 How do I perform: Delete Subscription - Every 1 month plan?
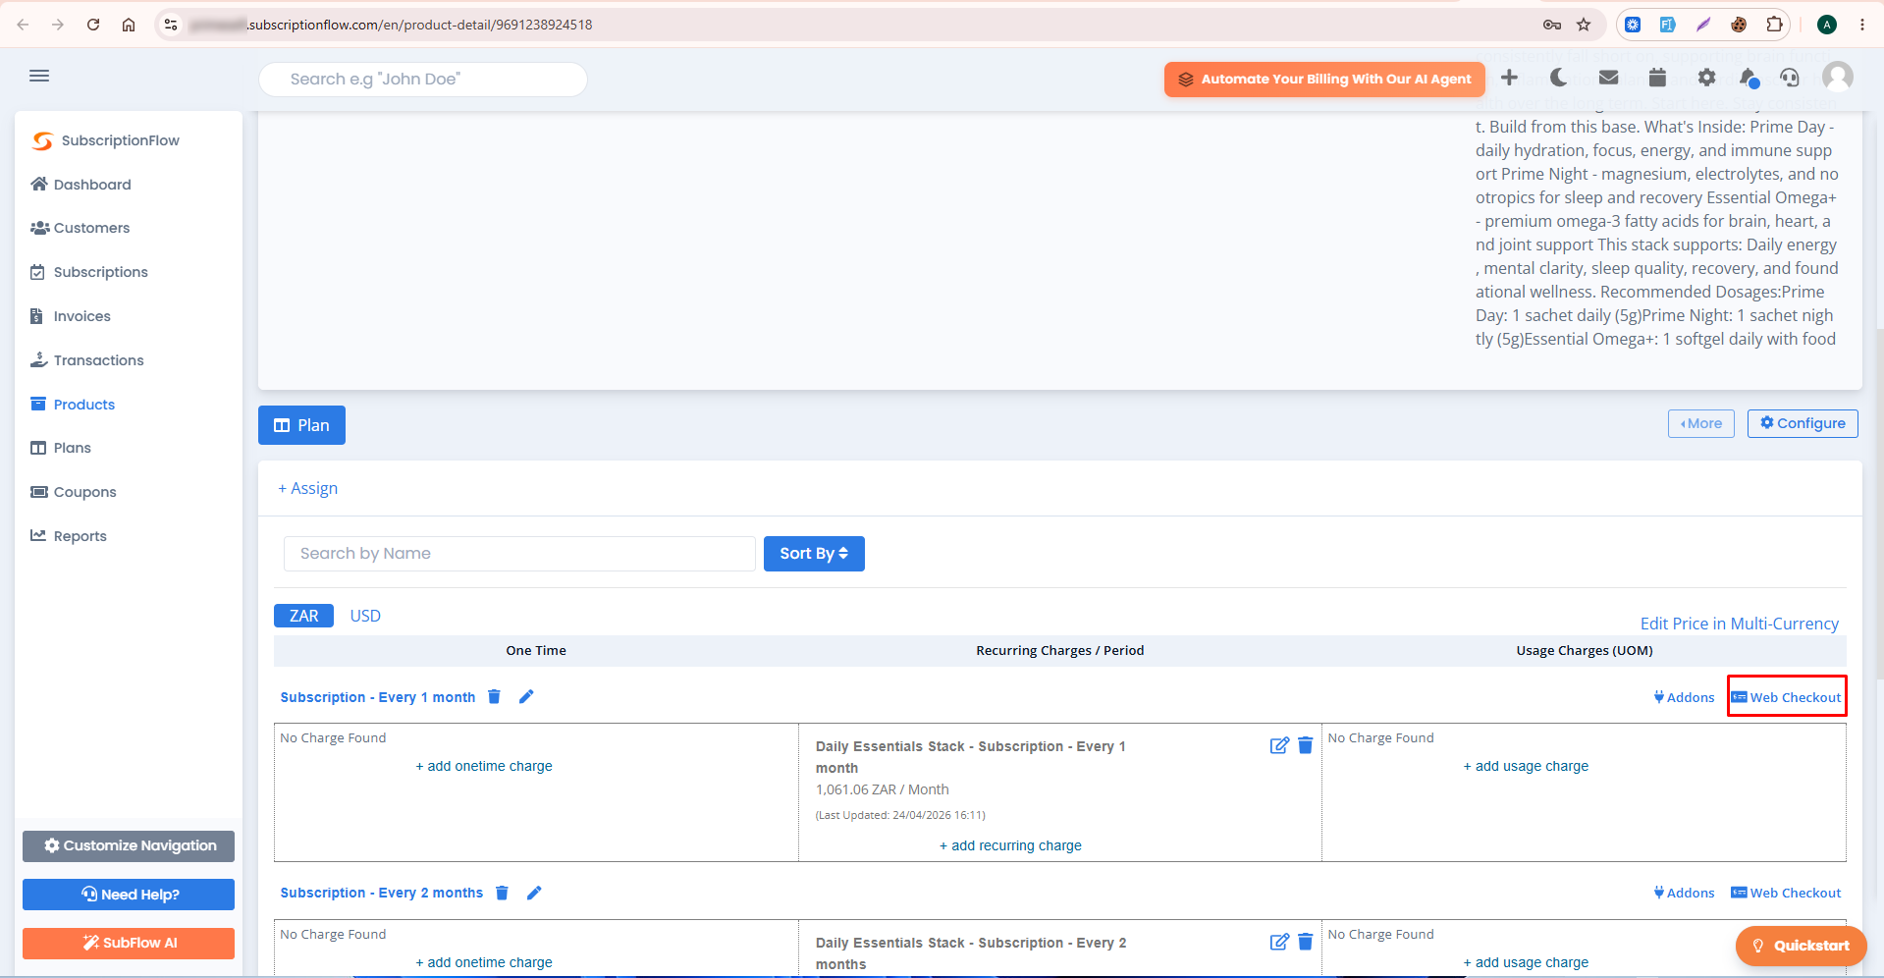(x=495, y=696)
